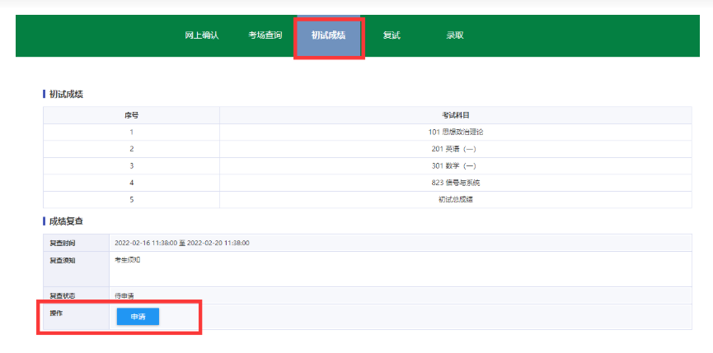Click the 复查时间 row label
Image resolution: width=713 pixels, height=353 pixels.
(x=62, y=243)
